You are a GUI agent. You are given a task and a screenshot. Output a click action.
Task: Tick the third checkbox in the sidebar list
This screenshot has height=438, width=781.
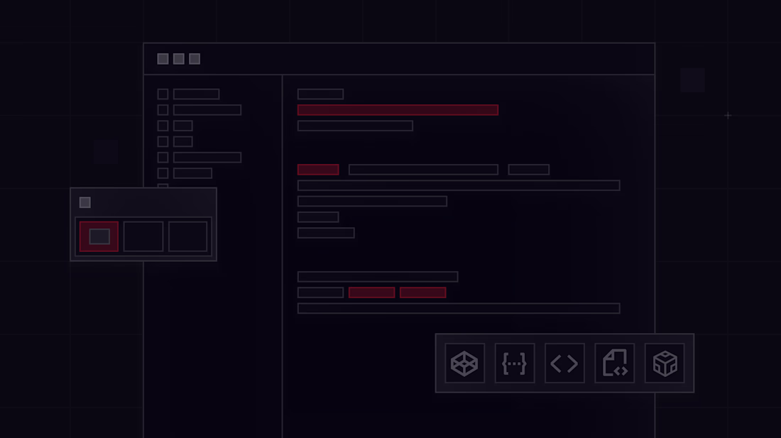(x=163, y=126)
